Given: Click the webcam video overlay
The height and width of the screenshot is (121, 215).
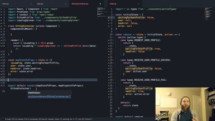Looking at the screenshot, I should [185, 104].
